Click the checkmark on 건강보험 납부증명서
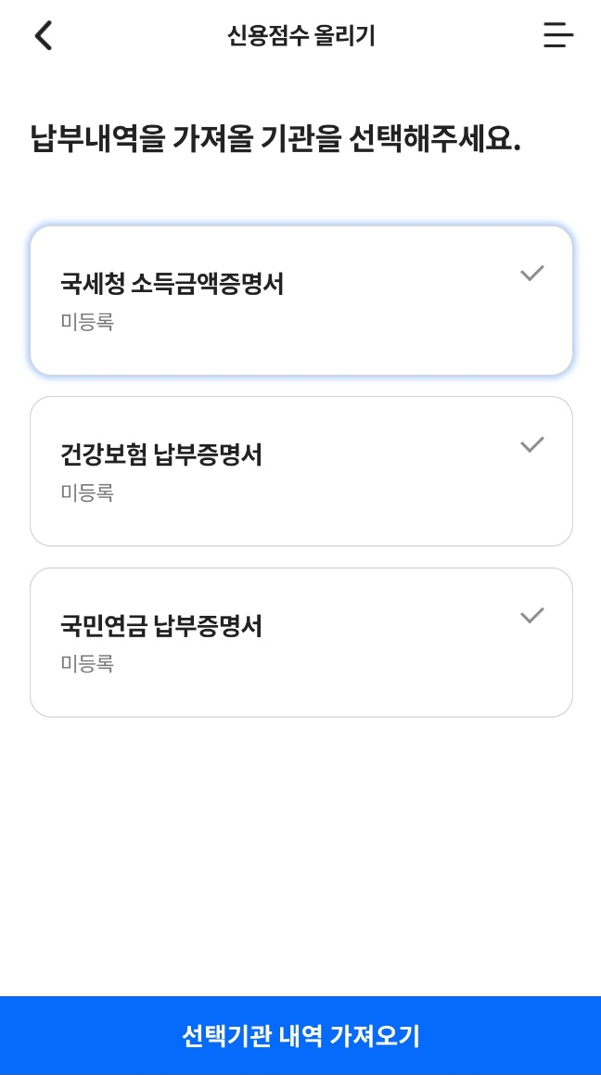This screenshot has height=1075, width=601. pyautogui.click(x=531, y=444)
